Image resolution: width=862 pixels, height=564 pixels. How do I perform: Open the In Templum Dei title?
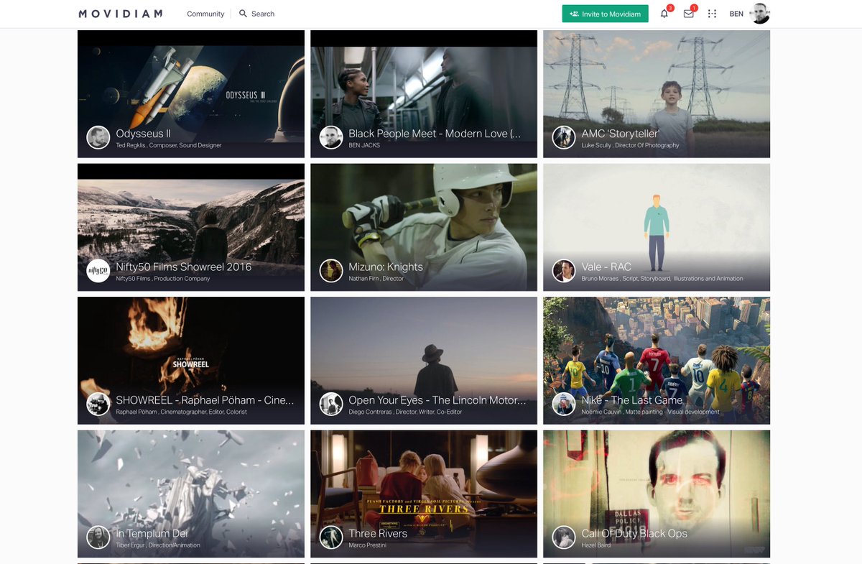coord(152,533)
